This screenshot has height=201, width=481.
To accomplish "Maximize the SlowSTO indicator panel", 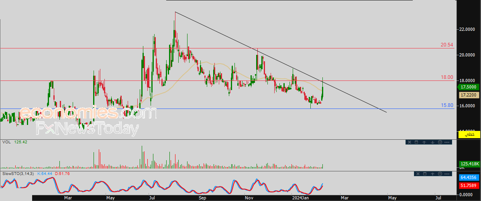I will pos(425,174).
